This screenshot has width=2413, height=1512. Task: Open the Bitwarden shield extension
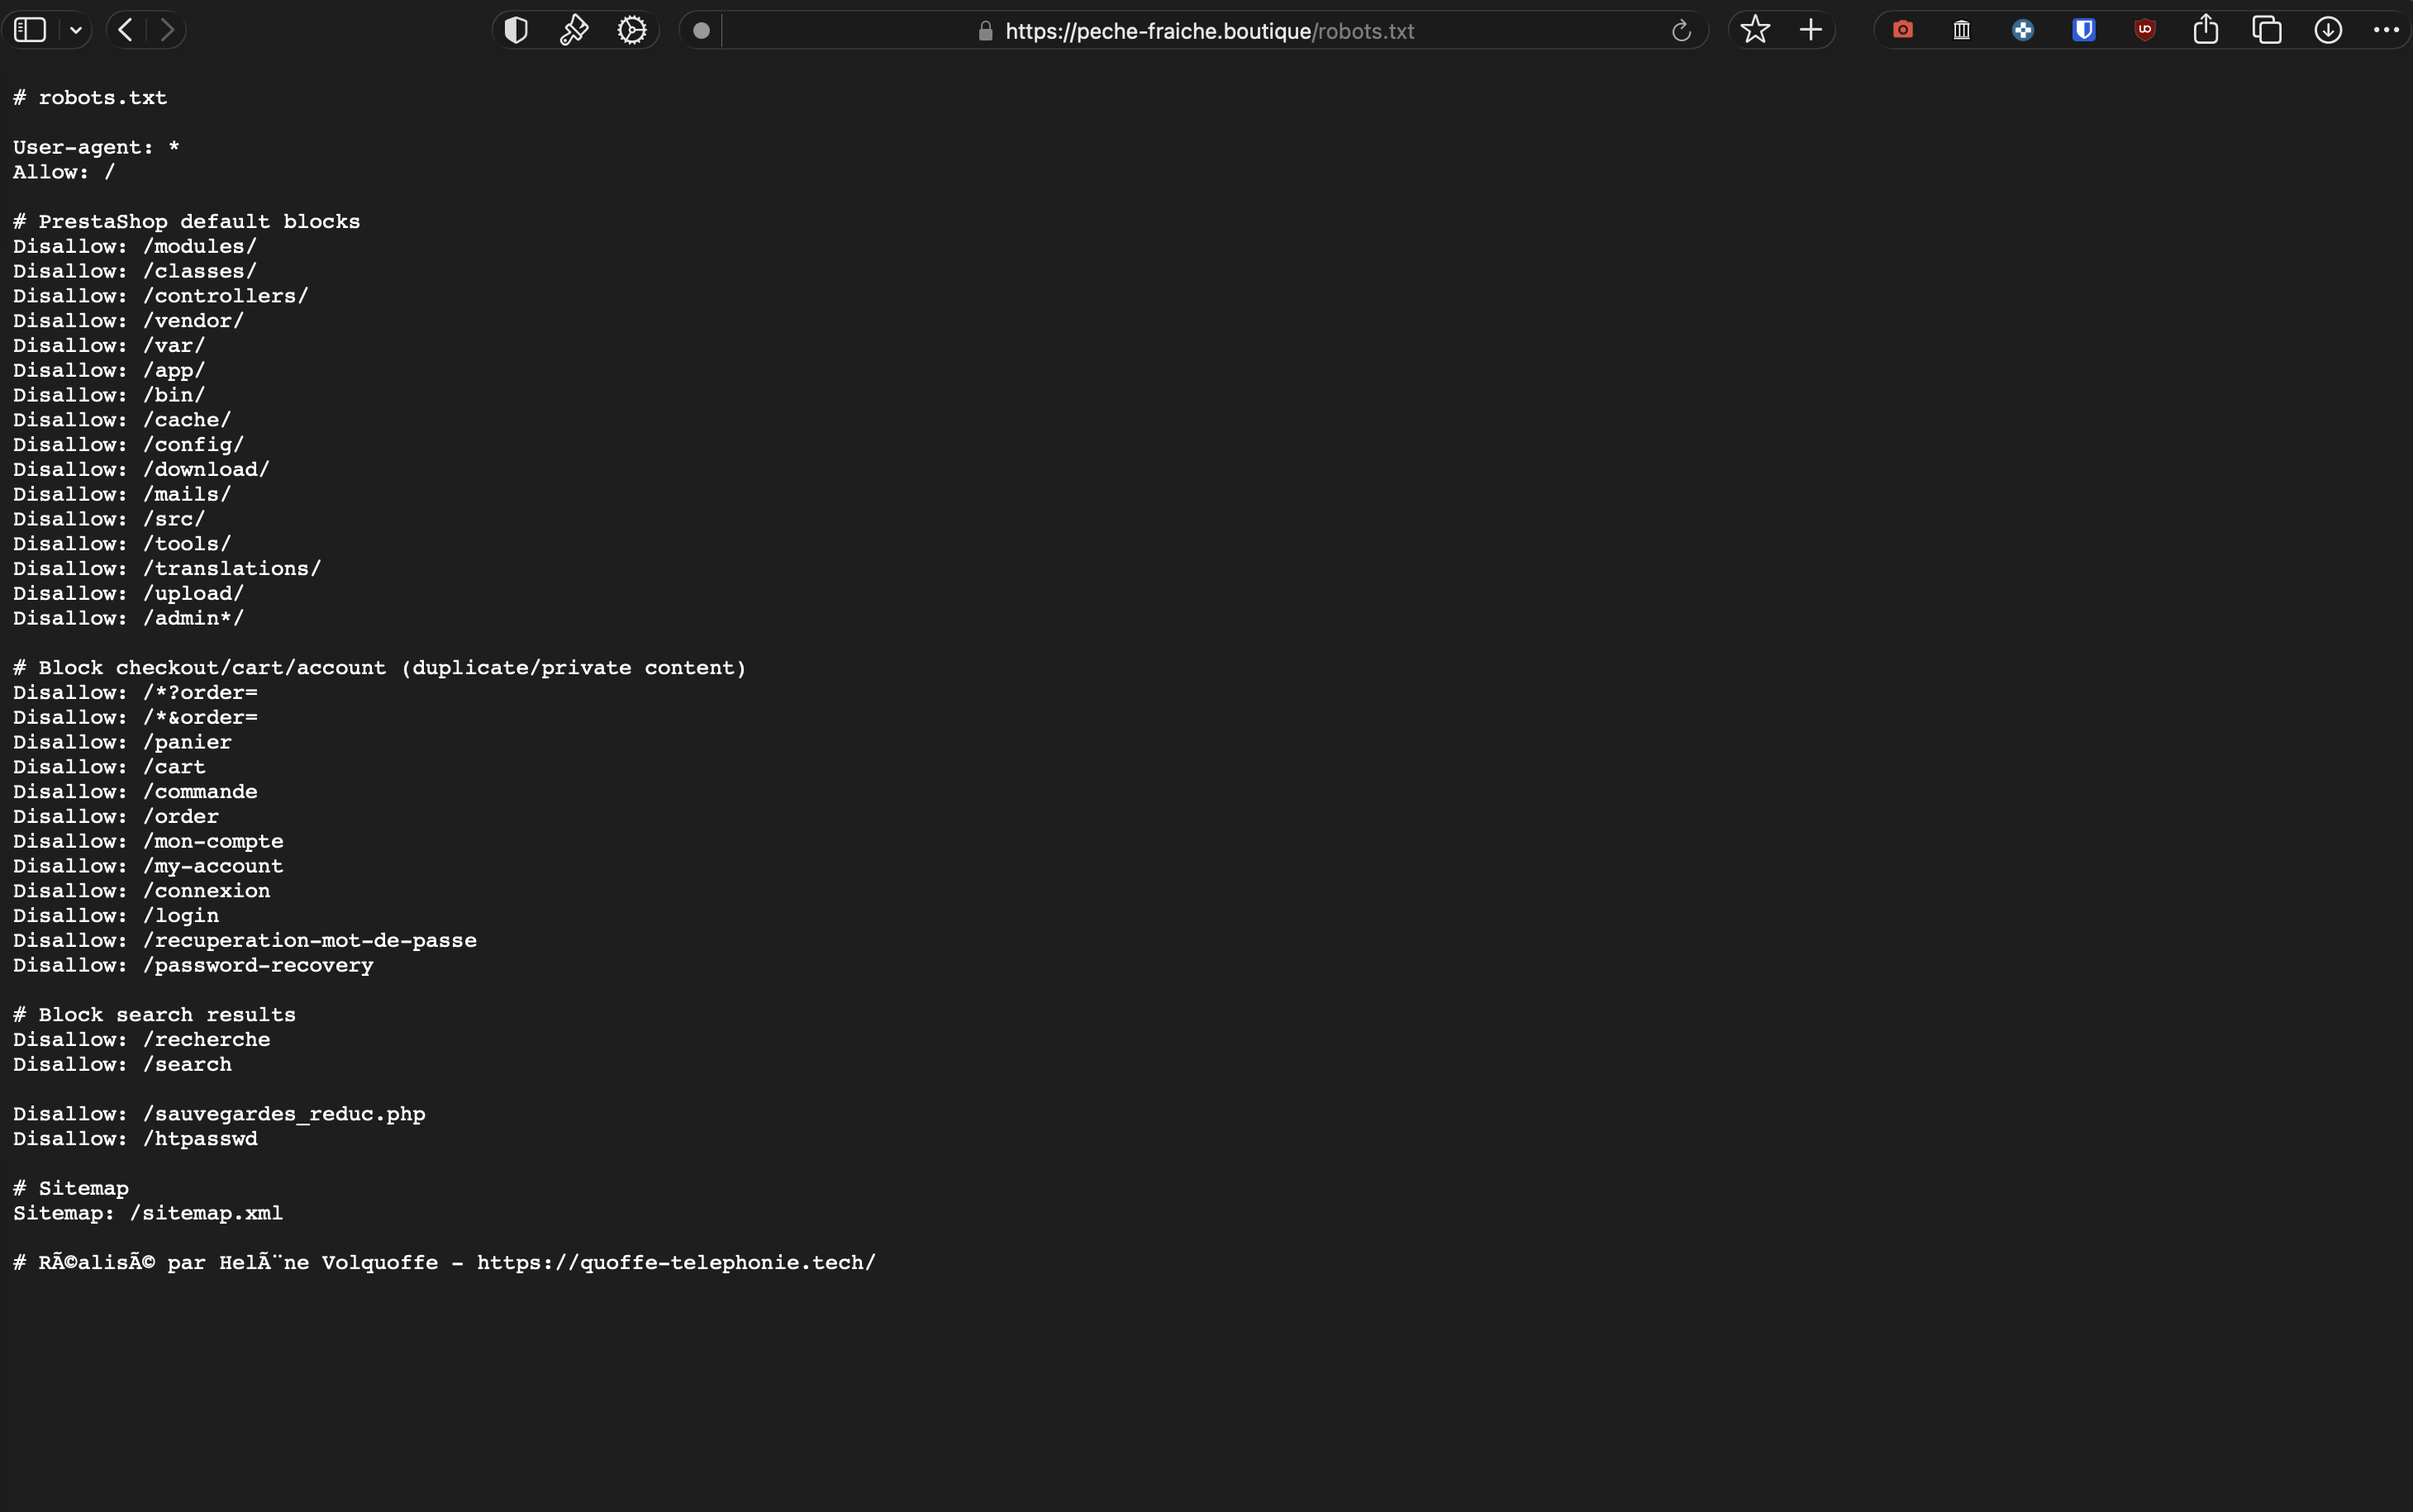point(2084,30)
